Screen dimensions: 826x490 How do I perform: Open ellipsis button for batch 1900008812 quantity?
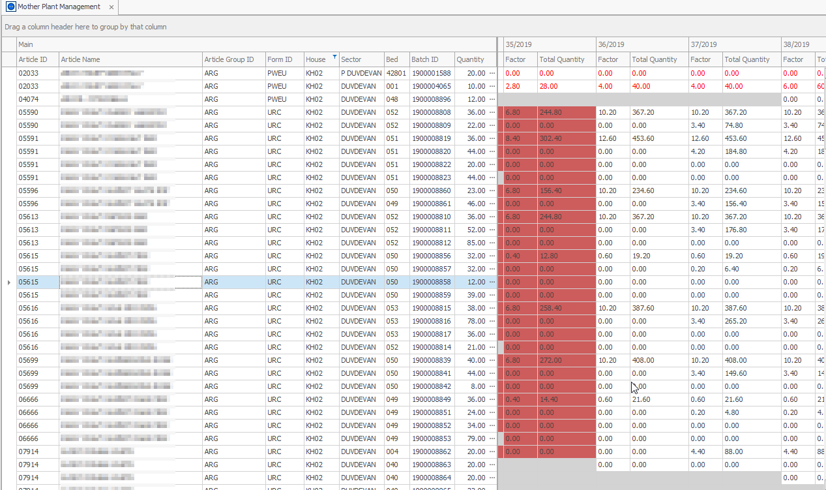coord(492,243)
